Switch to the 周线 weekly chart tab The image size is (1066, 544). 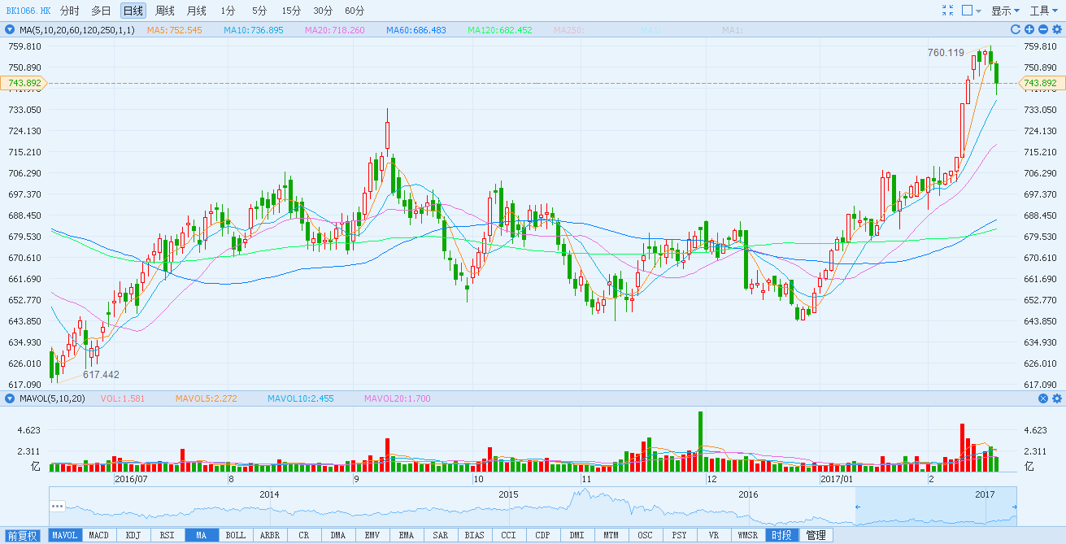[165, 11]
